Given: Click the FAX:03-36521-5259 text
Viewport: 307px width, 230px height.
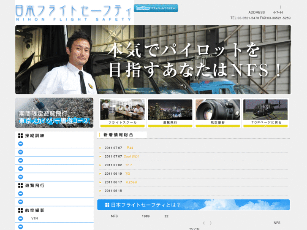Looking at the screenshot, I should 275,18.
